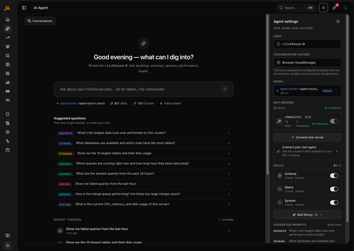The image size is (354, 251).
Task: Click the default badge on model
Action: coord(327,91)
